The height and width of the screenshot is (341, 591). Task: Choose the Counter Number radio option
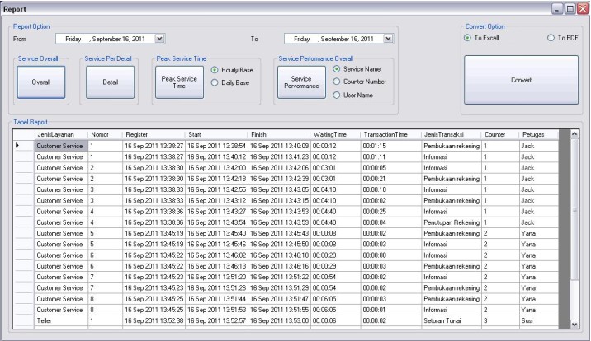[336, 81]
